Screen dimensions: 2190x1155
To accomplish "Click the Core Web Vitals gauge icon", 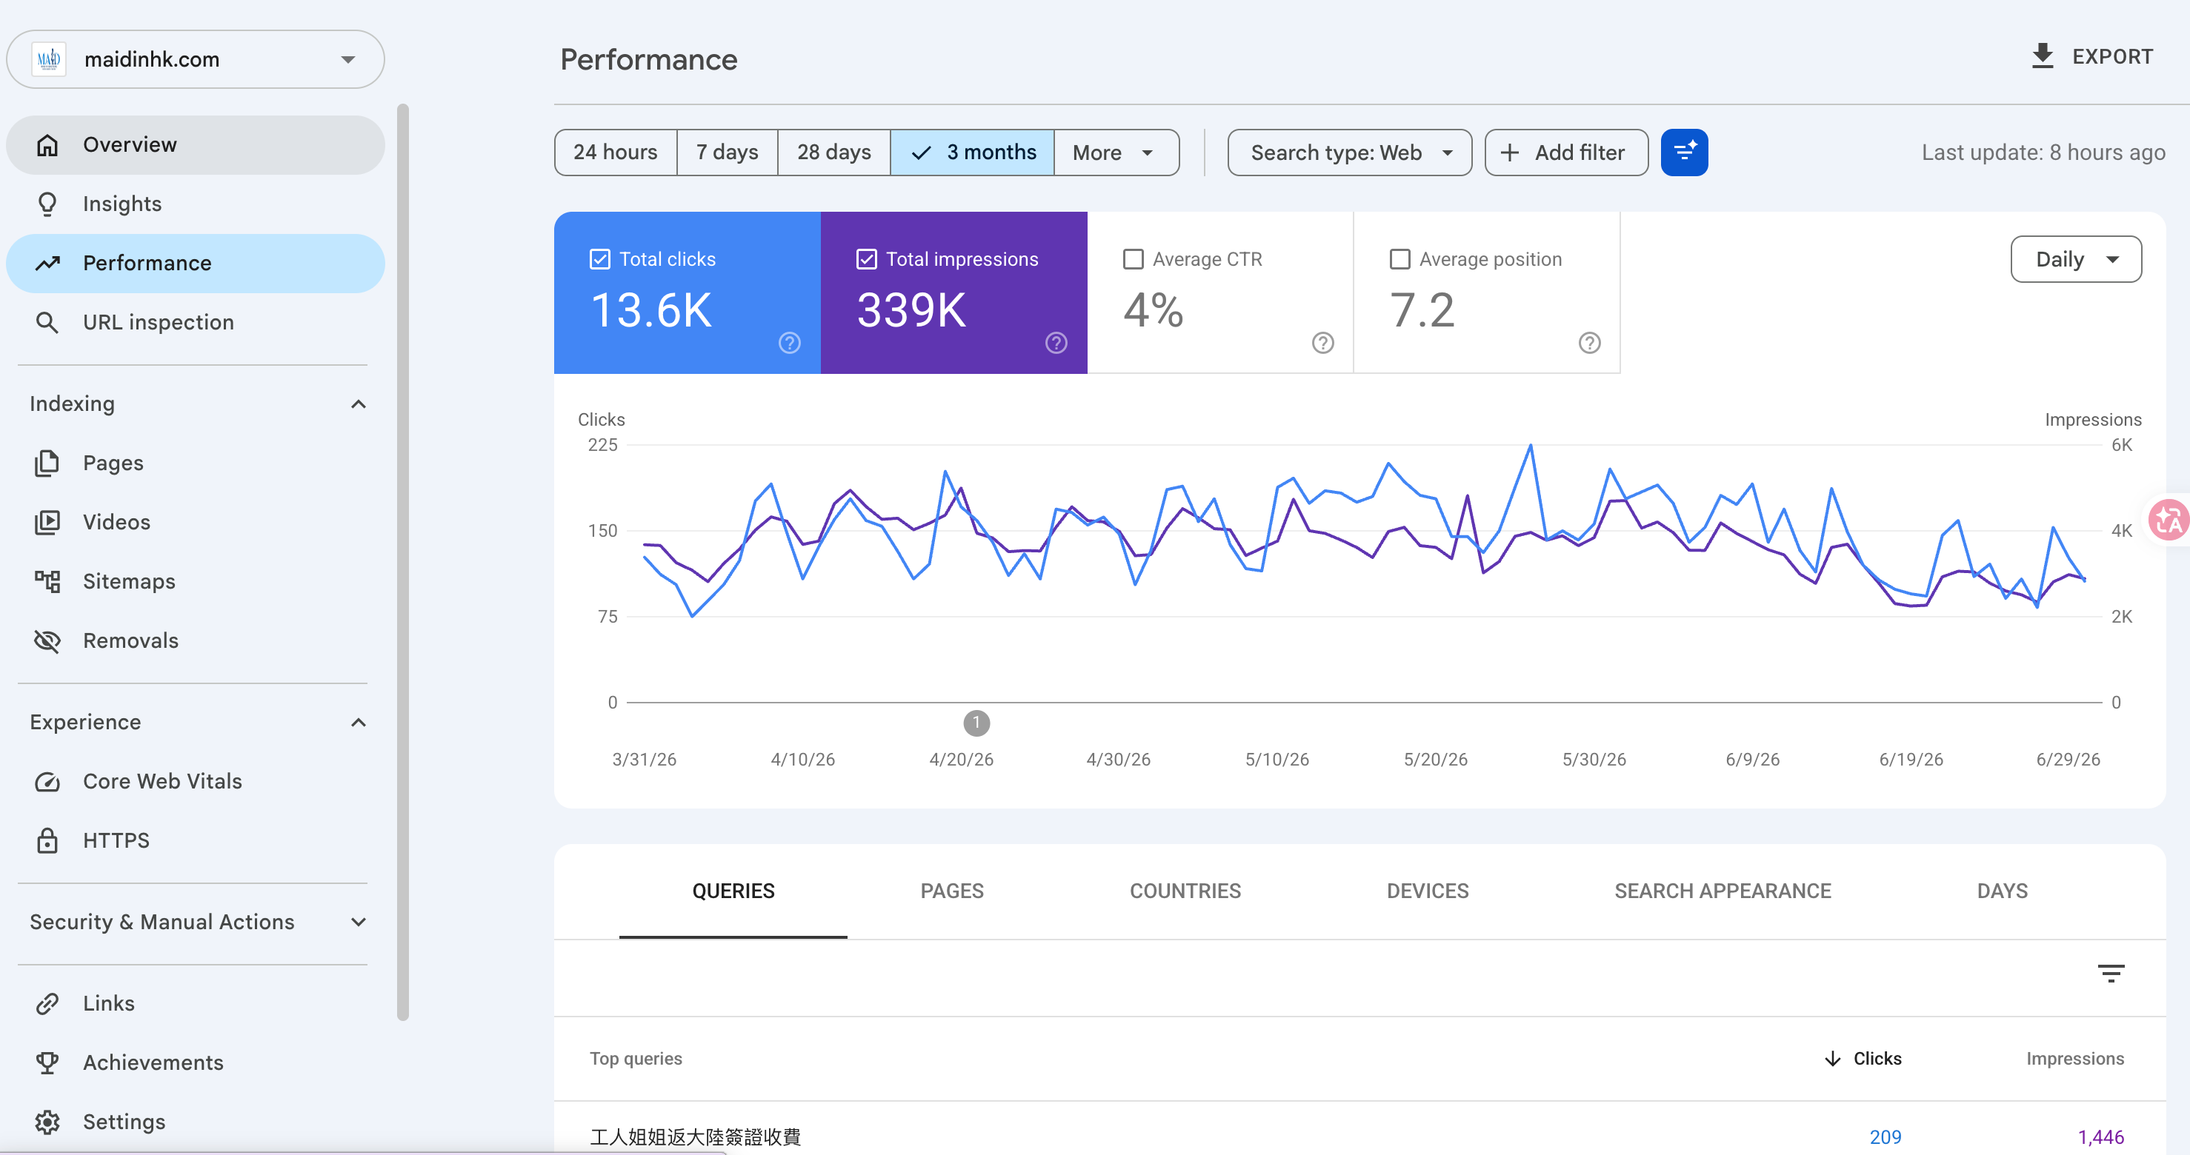I will (47, 781).
